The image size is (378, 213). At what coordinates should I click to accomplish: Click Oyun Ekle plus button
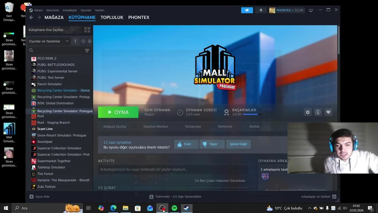(x=40, y=196)
